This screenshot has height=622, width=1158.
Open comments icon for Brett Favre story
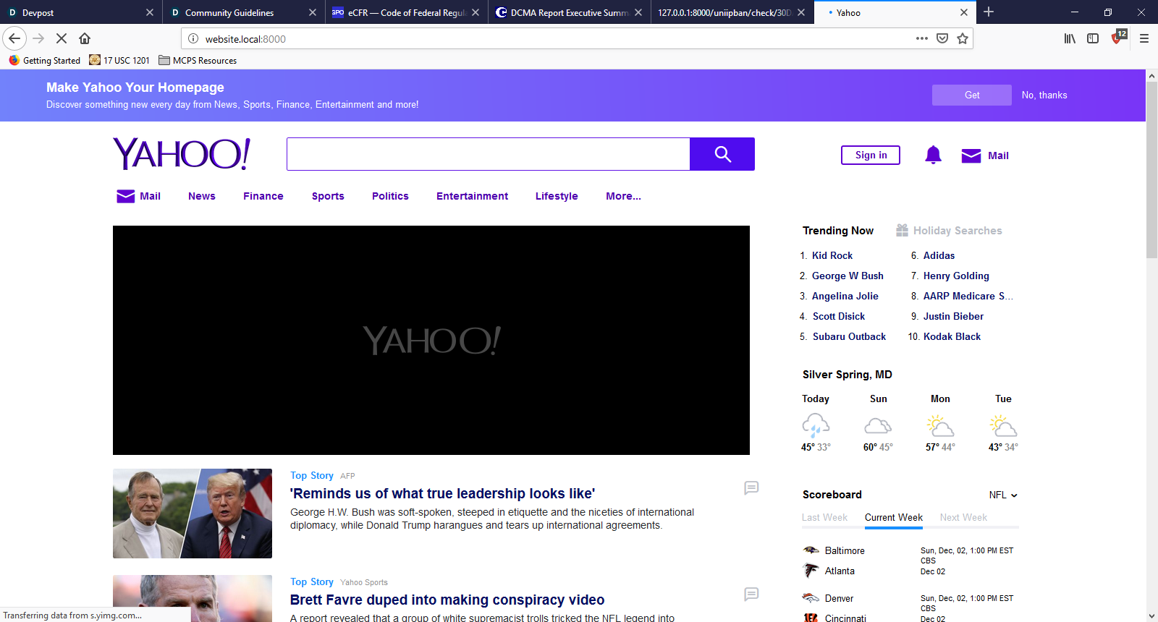click(x=751, y=595)
